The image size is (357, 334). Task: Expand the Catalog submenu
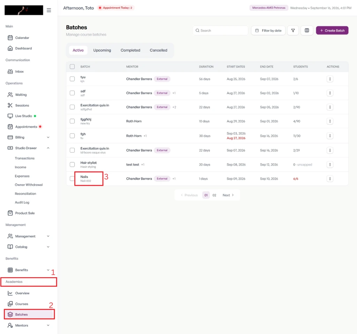pyautogui.click(x=48, y=247)
